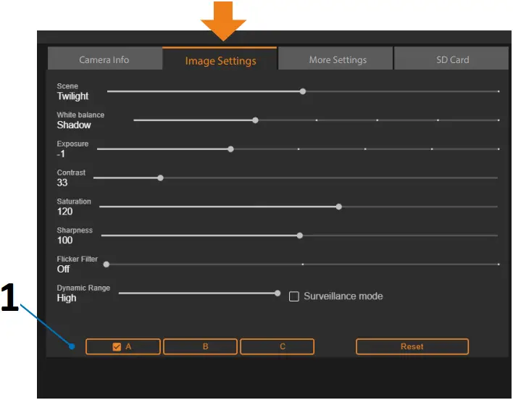Click the Sharpness value 100
The width and height of the screenshot is (513, 400).
click(64, 240)
